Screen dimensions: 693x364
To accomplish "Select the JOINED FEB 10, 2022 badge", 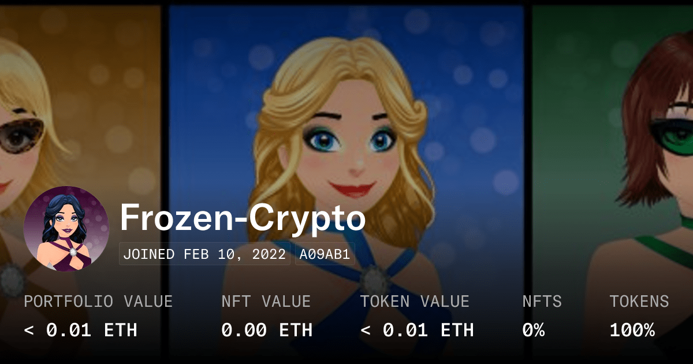I will coord(204,255).
